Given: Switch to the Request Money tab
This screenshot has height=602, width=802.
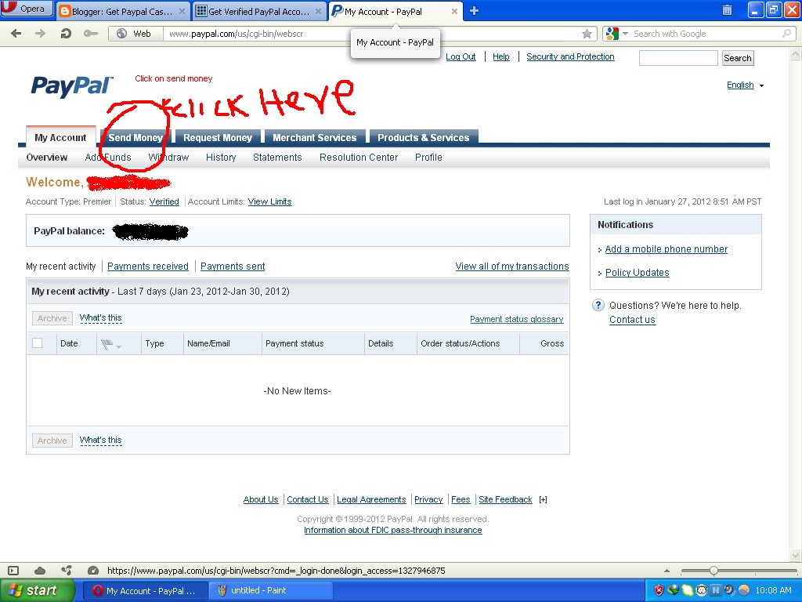Looking at the screenshot, I should (x=218, y=136).
